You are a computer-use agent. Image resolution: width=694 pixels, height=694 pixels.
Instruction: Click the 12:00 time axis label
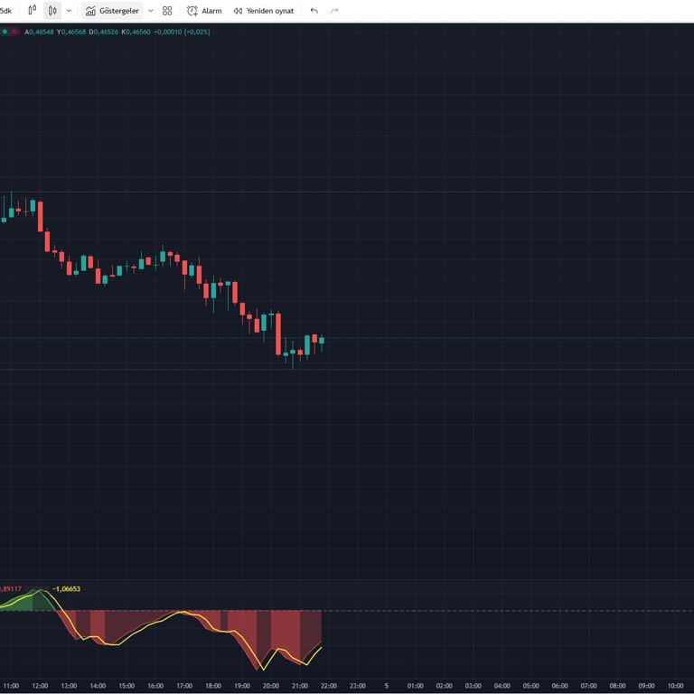pos(40,686)
